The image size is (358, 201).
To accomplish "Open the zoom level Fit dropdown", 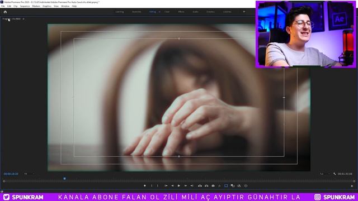I will click(x=29, y=174).
